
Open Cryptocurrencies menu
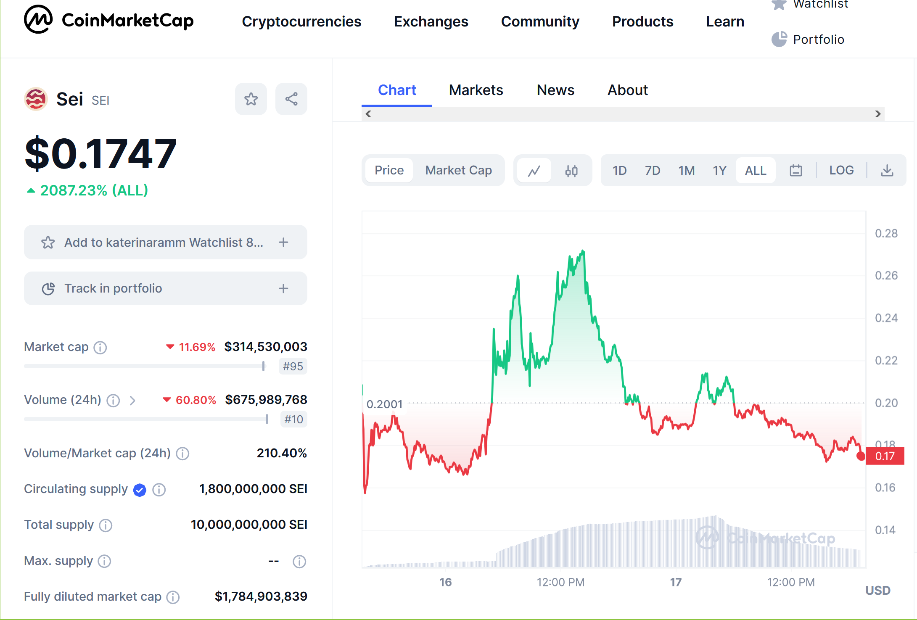(301, 21)
